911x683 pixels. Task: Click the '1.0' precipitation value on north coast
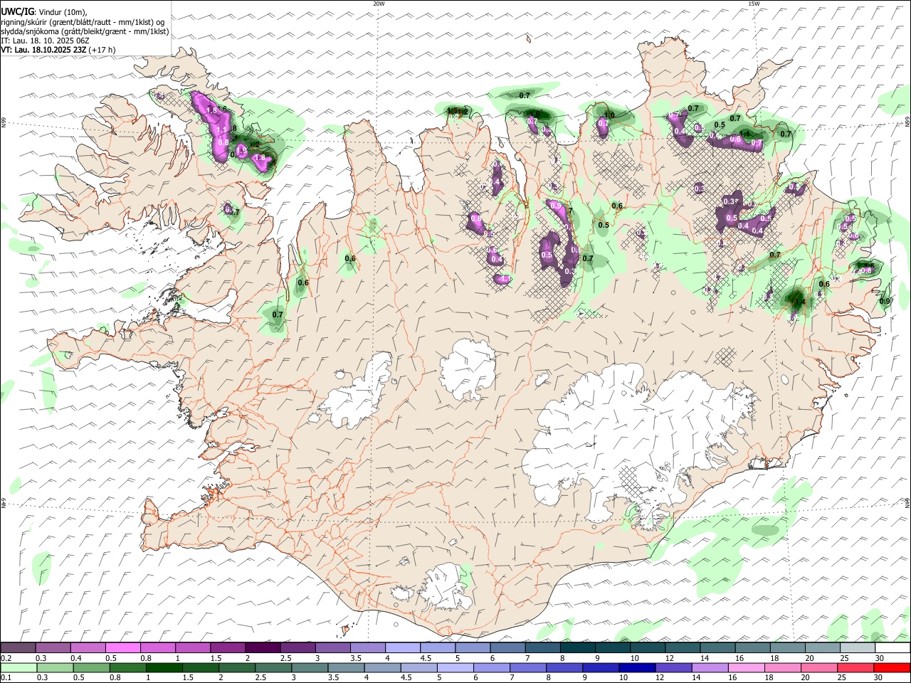pos(609,115)
